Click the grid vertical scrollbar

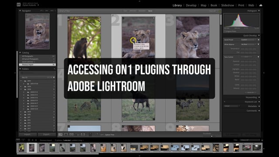click(221, 20)
